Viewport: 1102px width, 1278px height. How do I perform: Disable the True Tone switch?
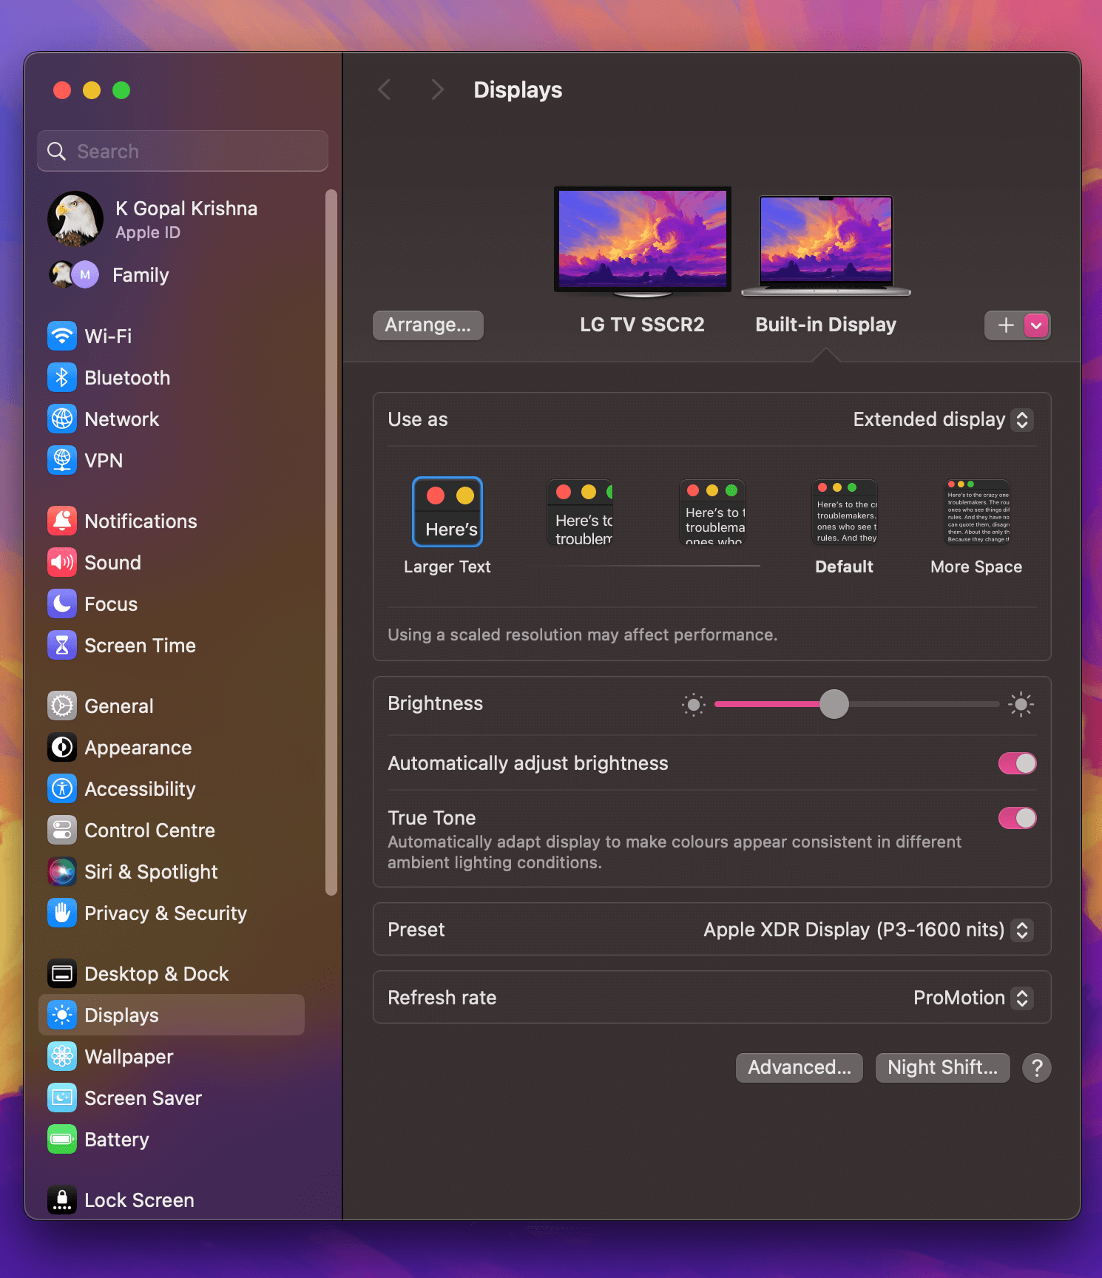click(x=1017, y=818)
